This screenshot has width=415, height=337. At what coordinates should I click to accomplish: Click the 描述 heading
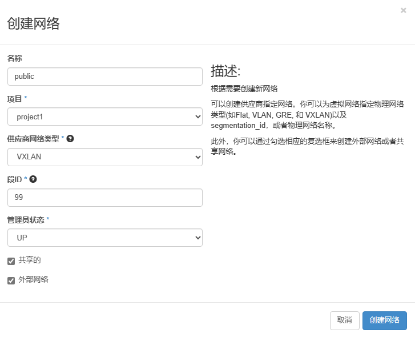pos(225,71)
